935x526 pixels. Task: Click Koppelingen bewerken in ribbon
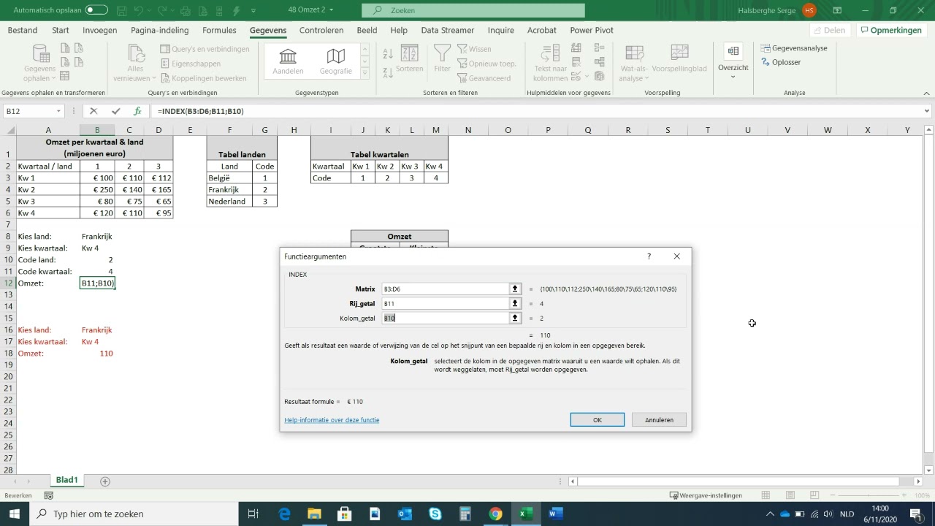(x=203, y=78)
